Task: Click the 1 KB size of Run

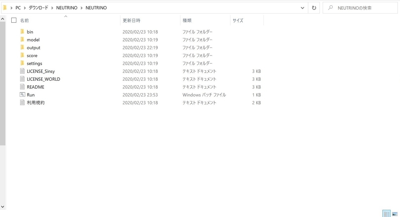Action: pyautogui.click(x=256, y=95)
